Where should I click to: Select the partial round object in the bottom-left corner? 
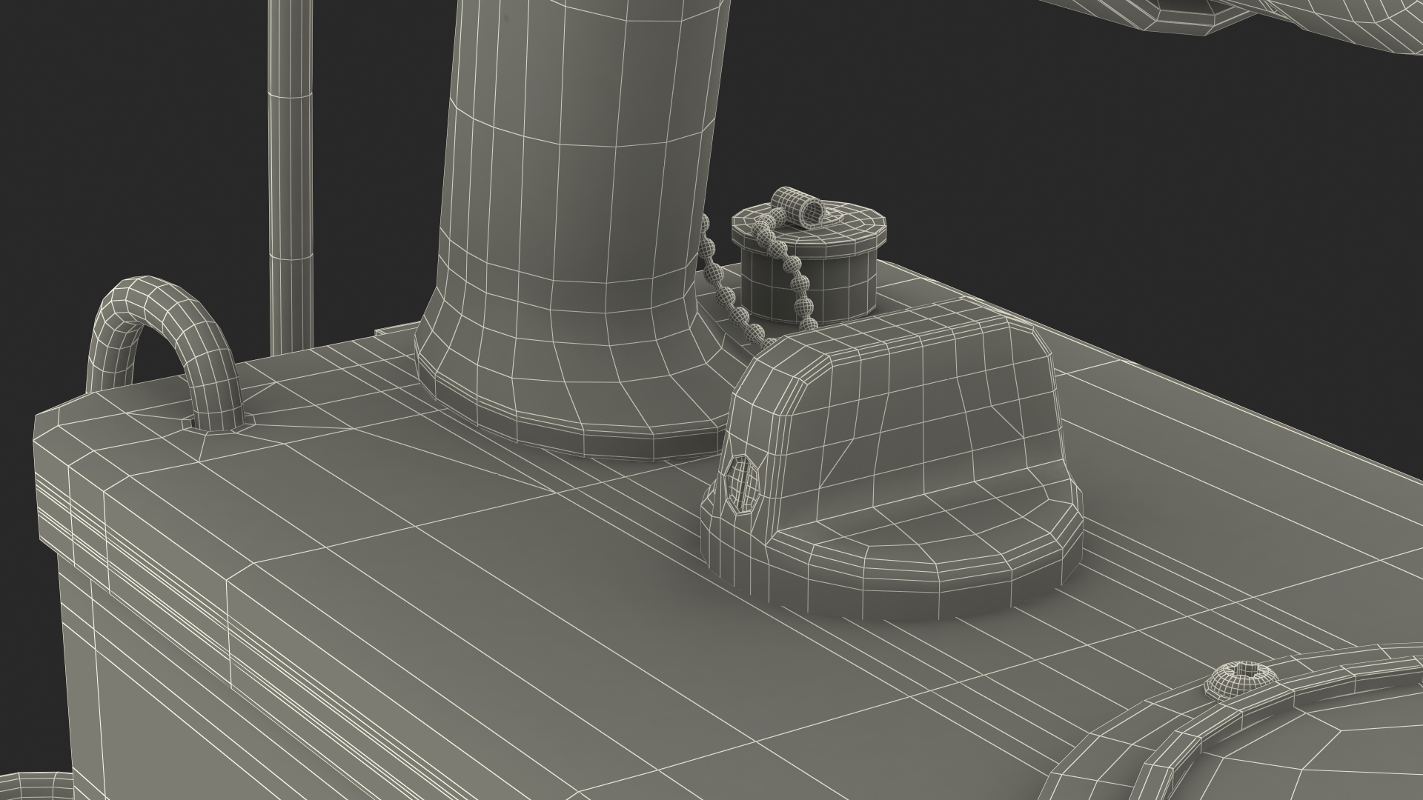tap(37, 785)
